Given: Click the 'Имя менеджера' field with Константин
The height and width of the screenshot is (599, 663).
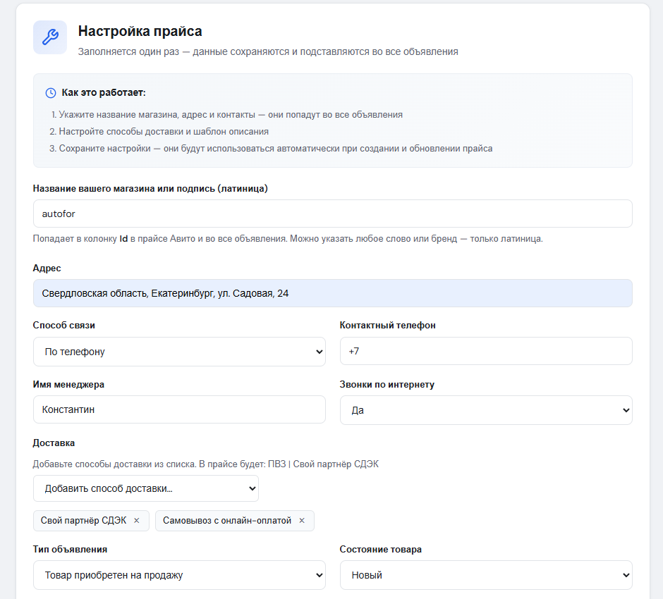Looking at the screenshot, I should coord(179,409).
